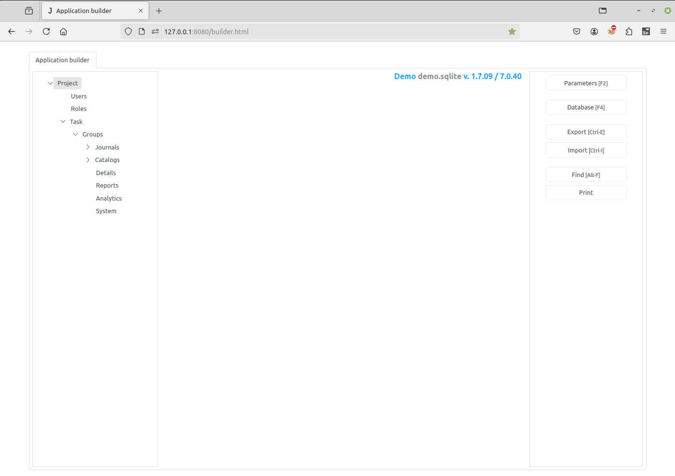Collapse the Project tree node

click(x=50, y=83)
